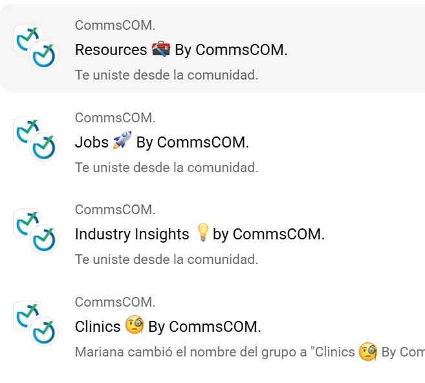Click the rocket emoji in Jobs title
The width and height of the screenshot is (425, 383).
(x=122, y=141)
